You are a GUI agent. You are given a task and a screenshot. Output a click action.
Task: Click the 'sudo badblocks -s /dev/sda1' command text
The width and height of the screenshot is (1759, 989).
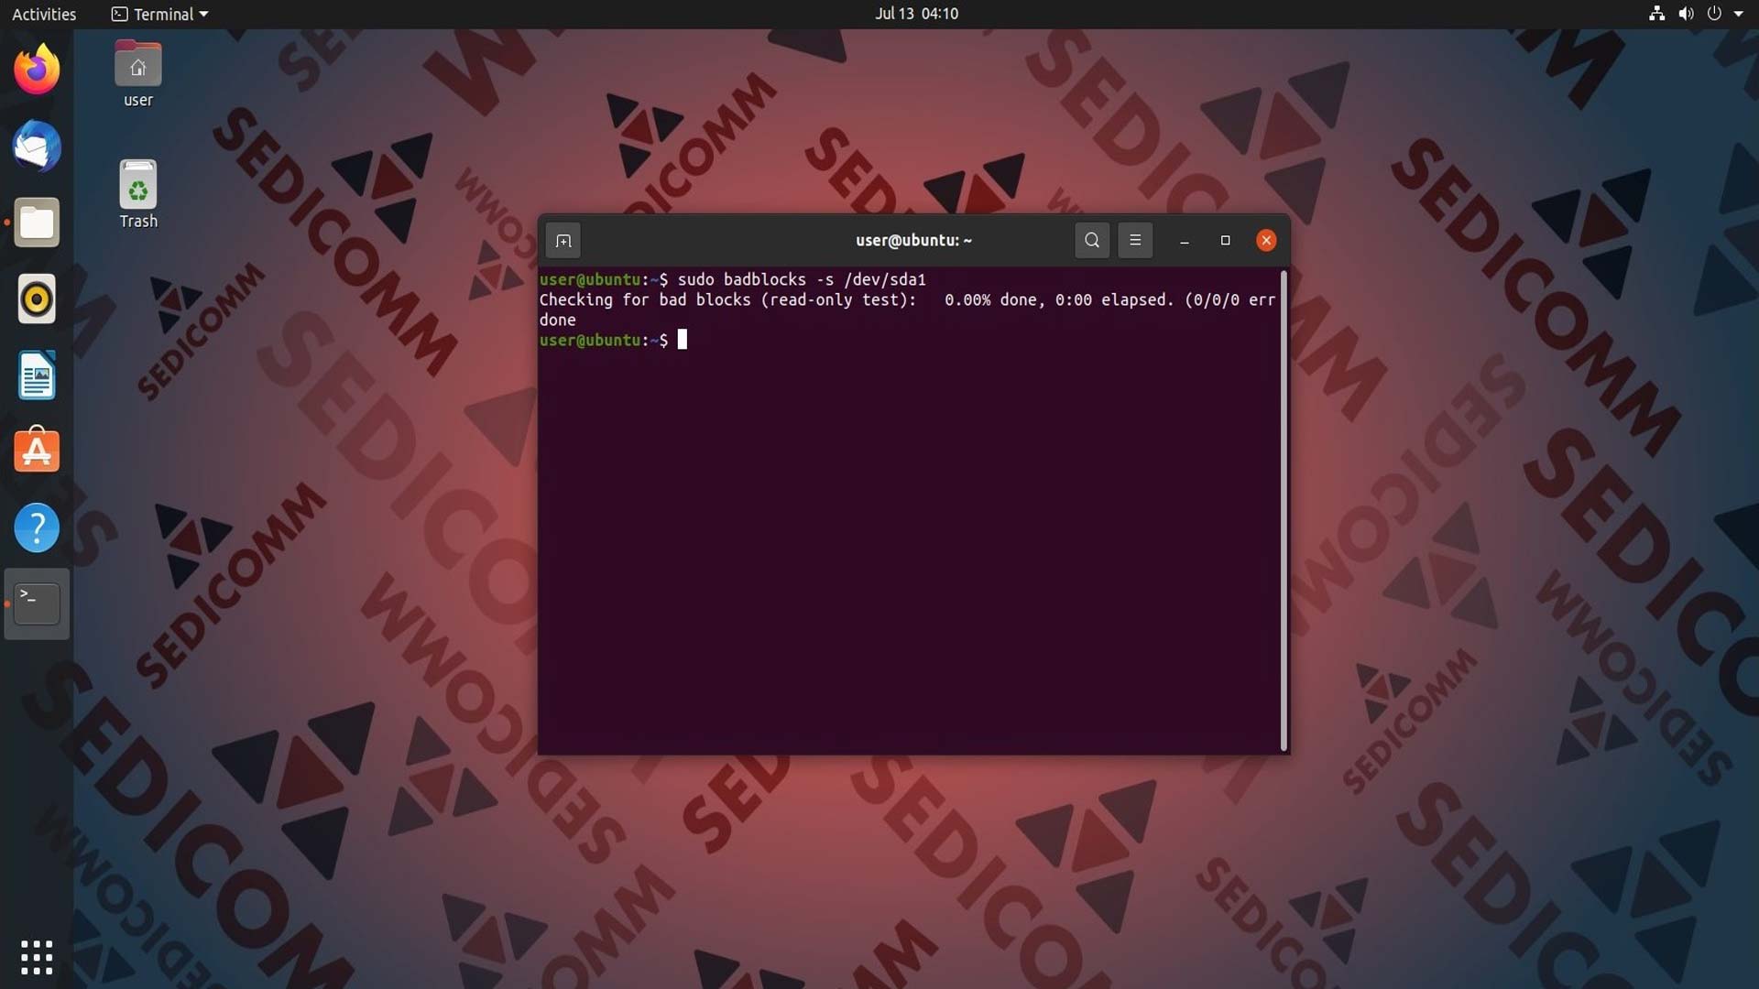(802, 279)
